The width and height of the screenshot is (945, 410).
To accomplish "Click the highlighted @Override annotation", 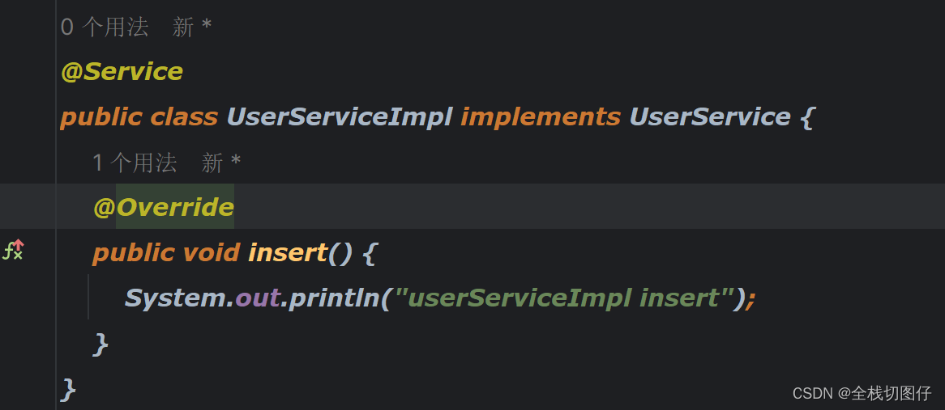I will [x=164, y=207].
